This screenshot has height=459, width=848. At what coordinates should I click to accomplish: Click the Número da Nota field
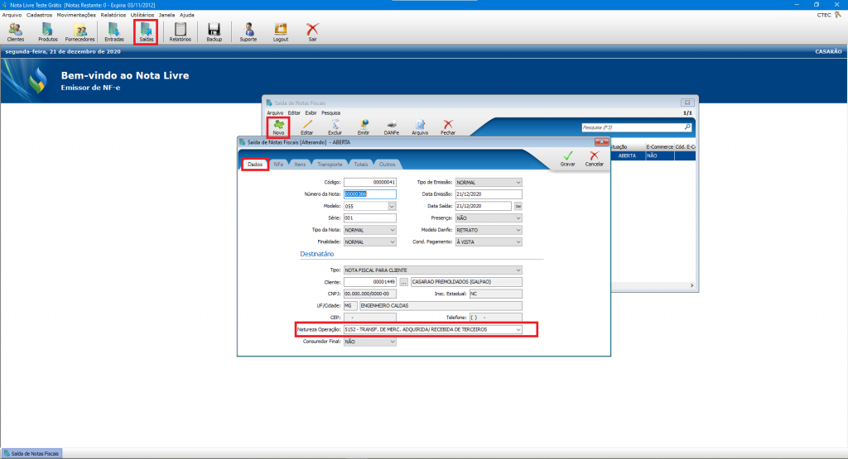[x=369, y=194]
